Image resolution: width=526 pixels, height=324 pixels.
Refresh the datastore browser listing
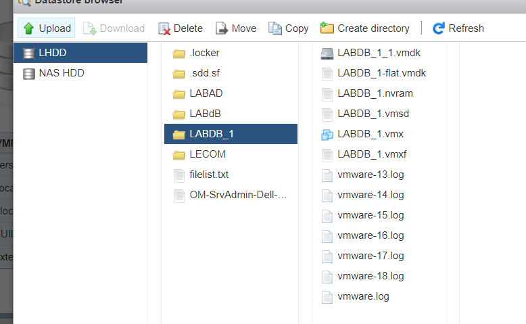458,28
